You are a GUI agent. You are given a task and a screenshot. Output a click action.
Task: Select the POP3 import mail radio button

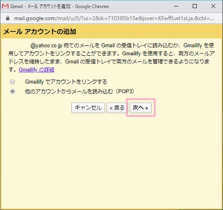coord(13,92)
